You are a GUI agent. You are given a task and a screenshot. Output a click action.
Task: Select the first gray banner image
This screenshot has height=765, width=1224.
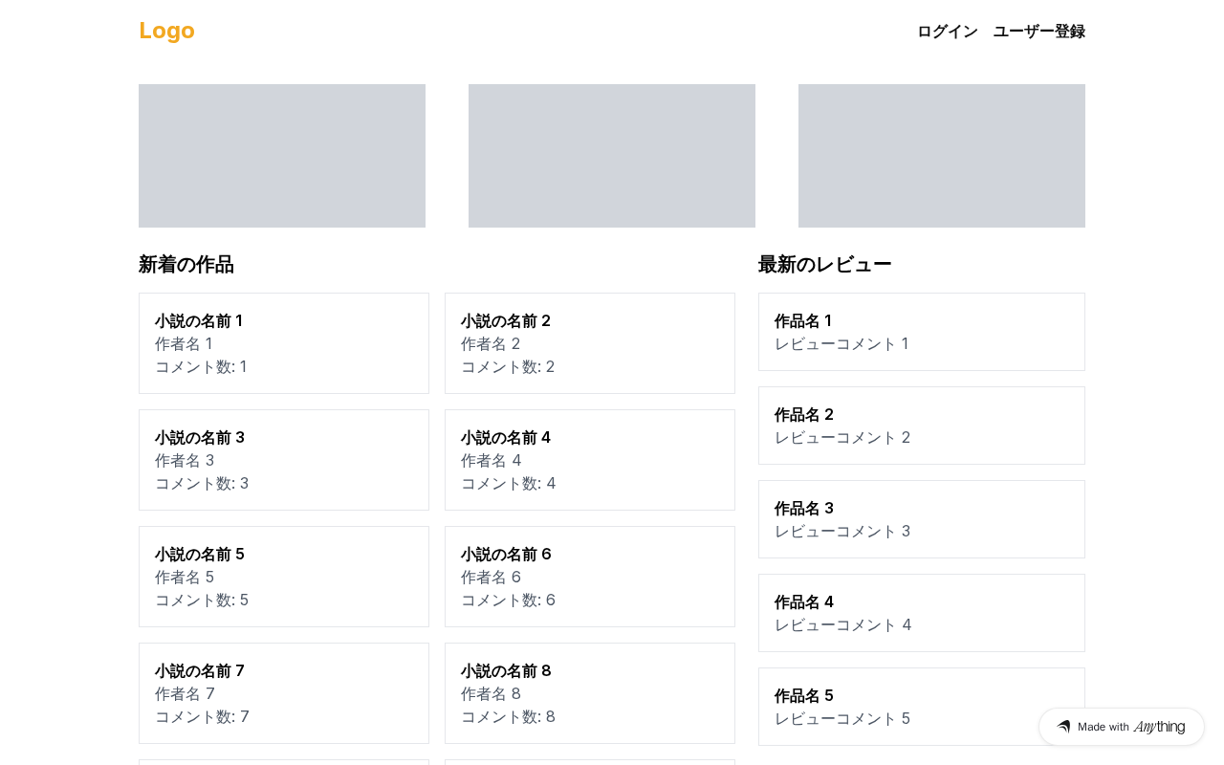tap(282, 156)
